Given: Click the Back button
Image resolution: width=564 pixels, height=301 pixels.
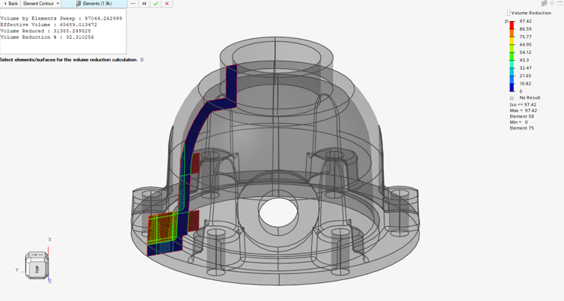Looking at the screenshot, I should pos(10,4).
